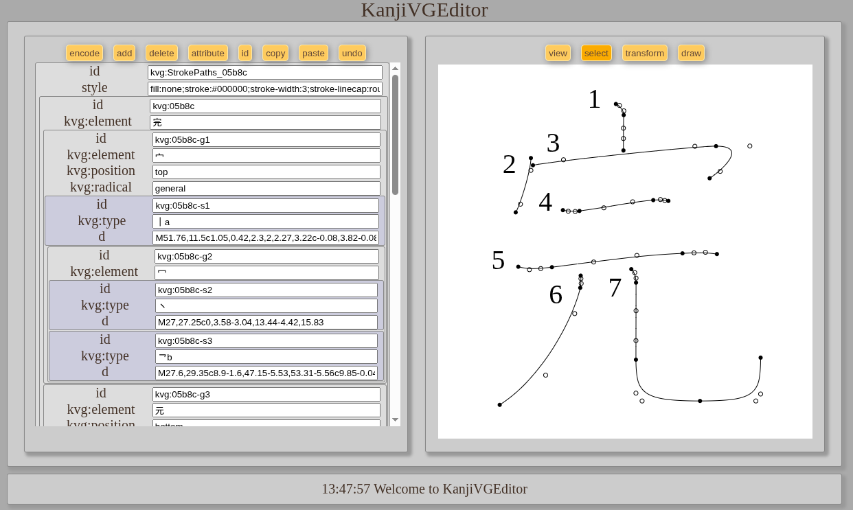Viewport: 853px width, 510px height.
Task: Click the d field starting with M27.6,29.35
Action: 266,373
